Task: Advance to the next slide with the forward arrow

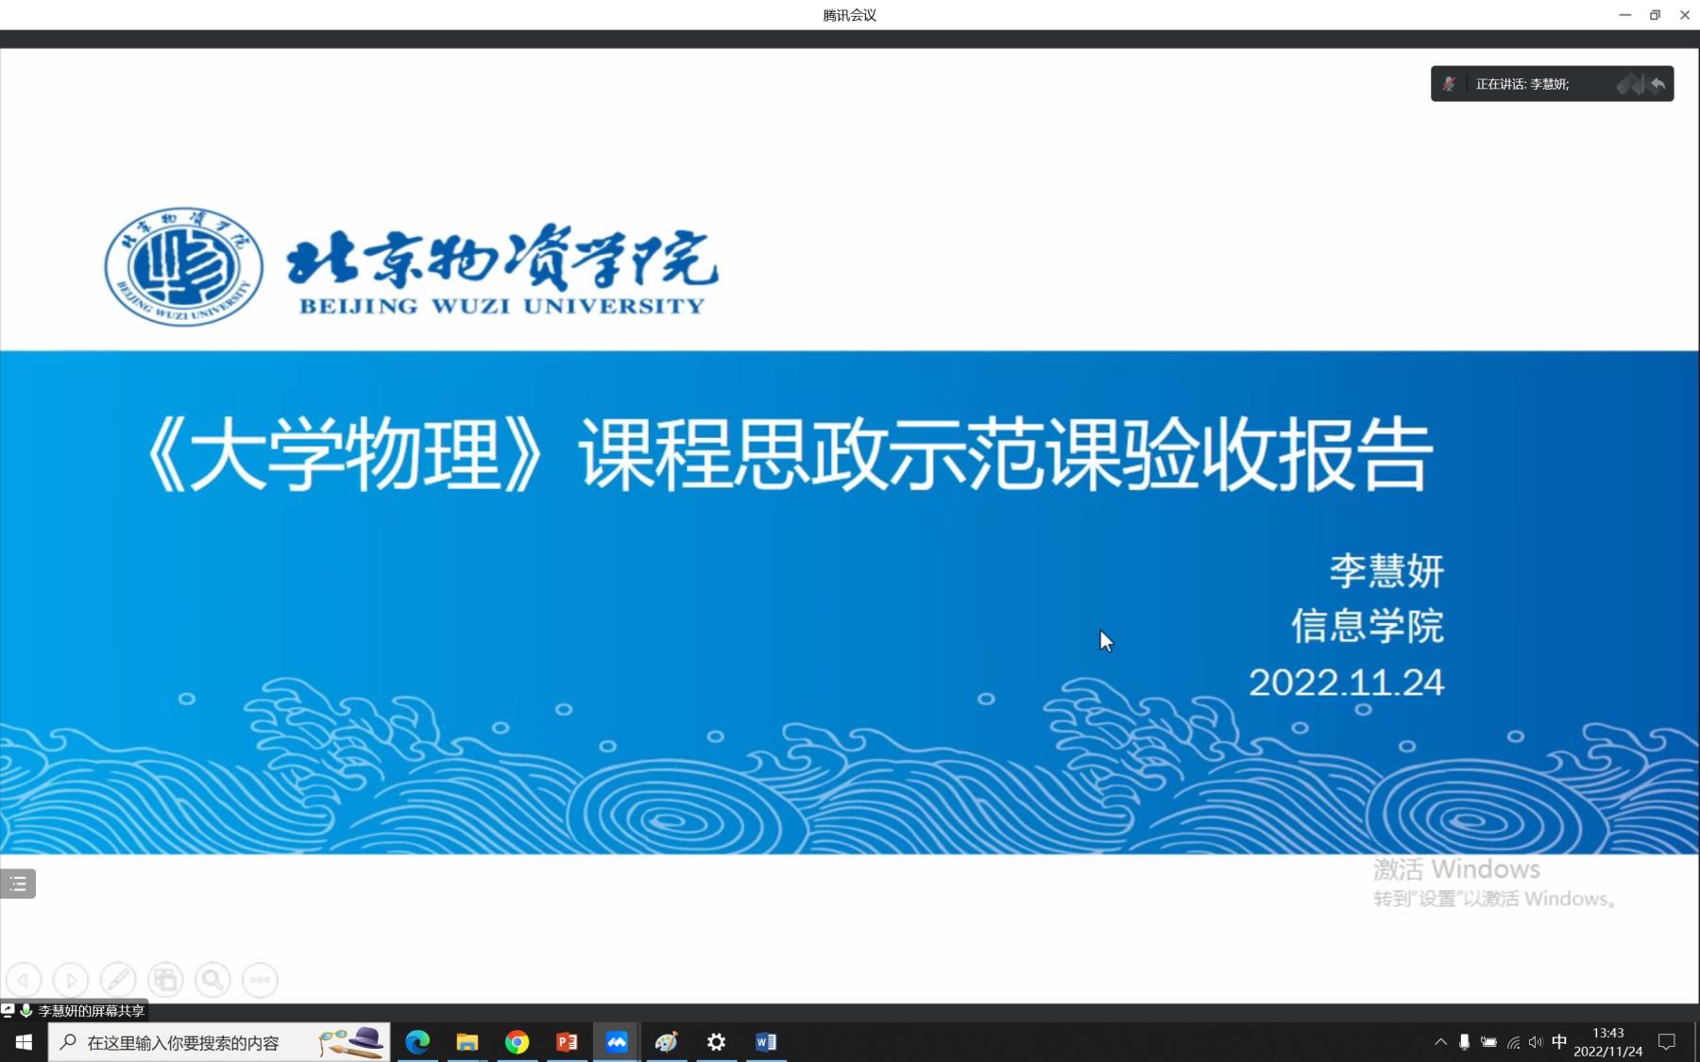Action: (71, 980)
